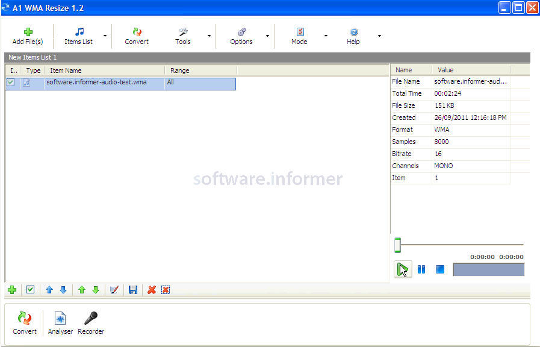This screenshot has width=540, height=347.
Task: Click the playback position slider handle
Action: [397, 245]
